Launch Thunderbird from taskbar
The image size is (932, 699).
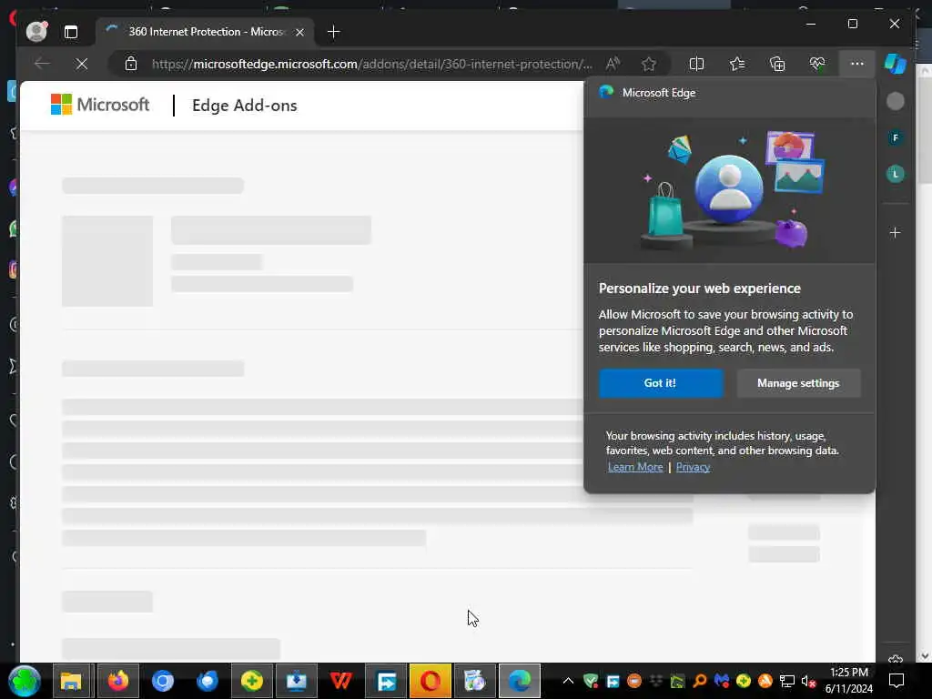[207, 681]
